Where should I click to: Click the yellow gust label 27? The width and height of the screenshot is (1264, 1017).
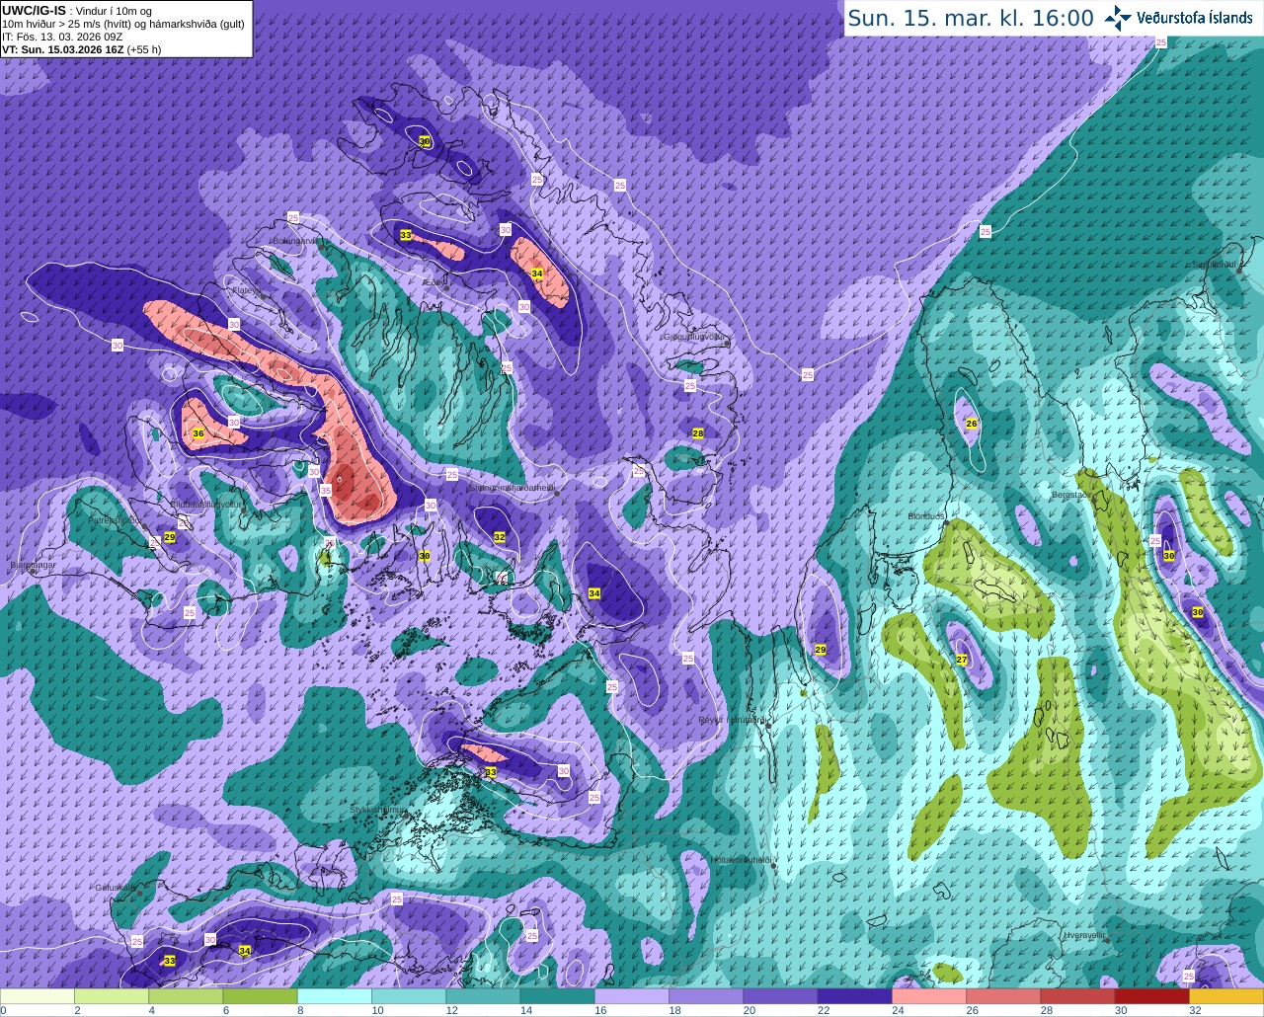tap(962, 660)
